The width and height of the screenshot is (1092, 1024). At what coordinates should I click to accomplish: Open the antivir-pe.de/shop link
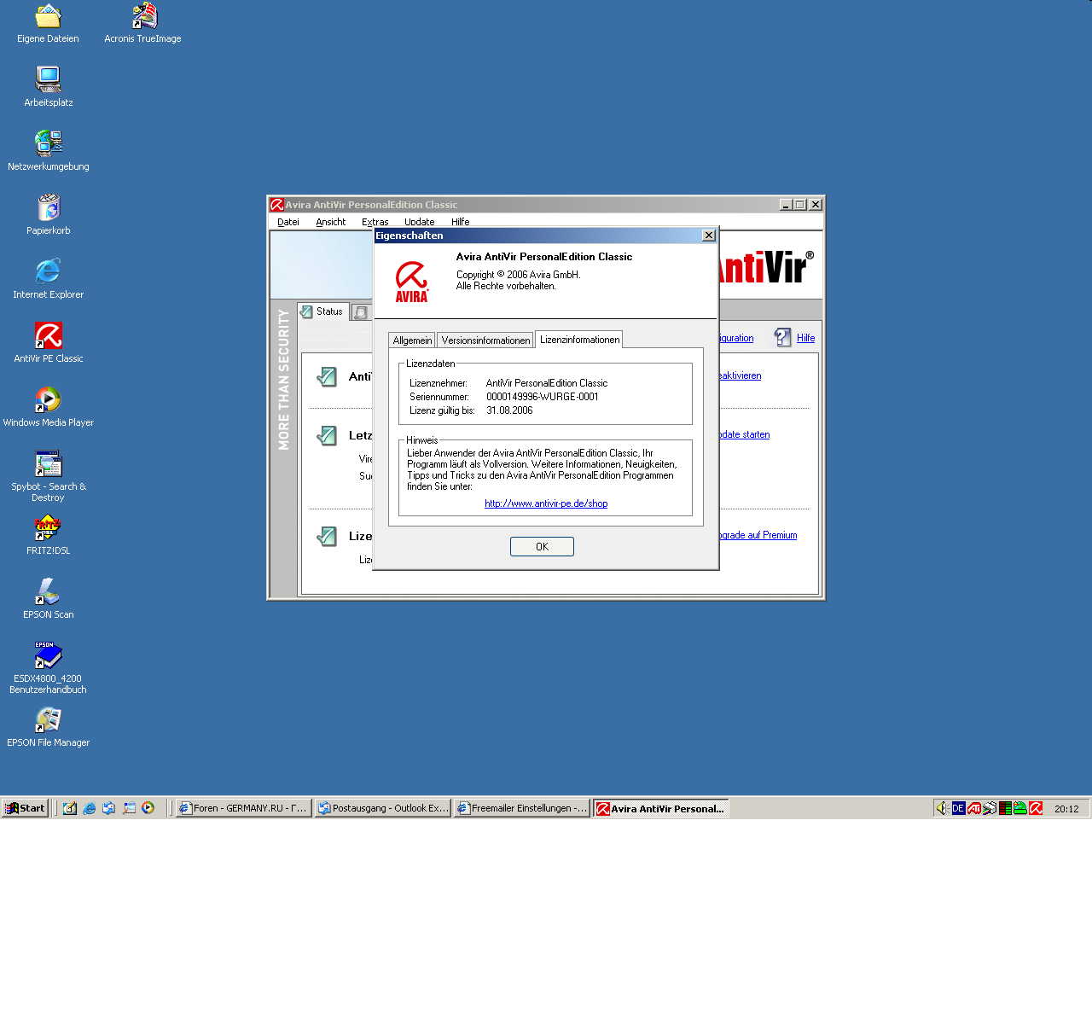(x=546, y=503)
